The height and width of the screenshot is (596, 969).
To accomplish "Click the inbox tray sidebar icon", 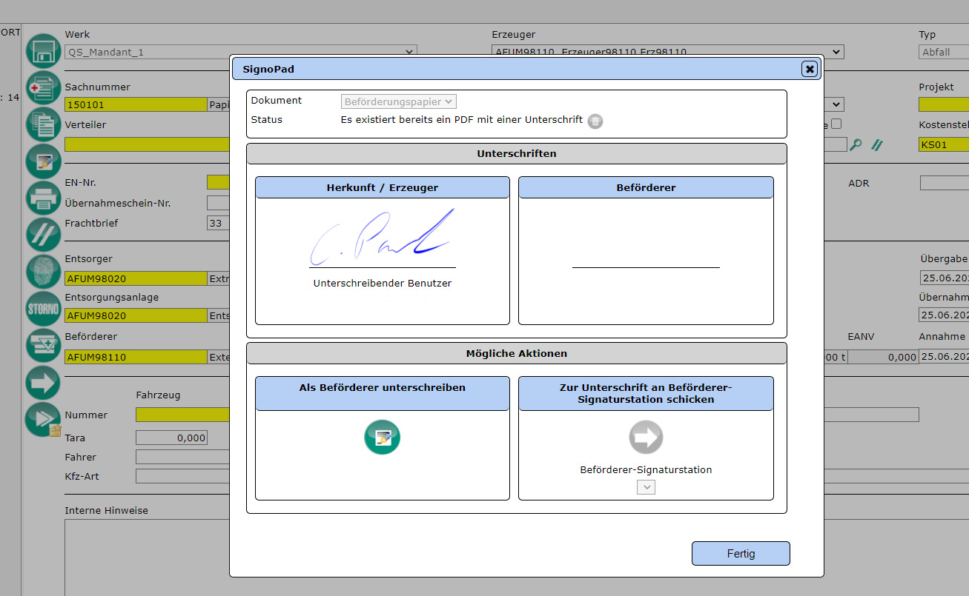I will coord(43,345).
